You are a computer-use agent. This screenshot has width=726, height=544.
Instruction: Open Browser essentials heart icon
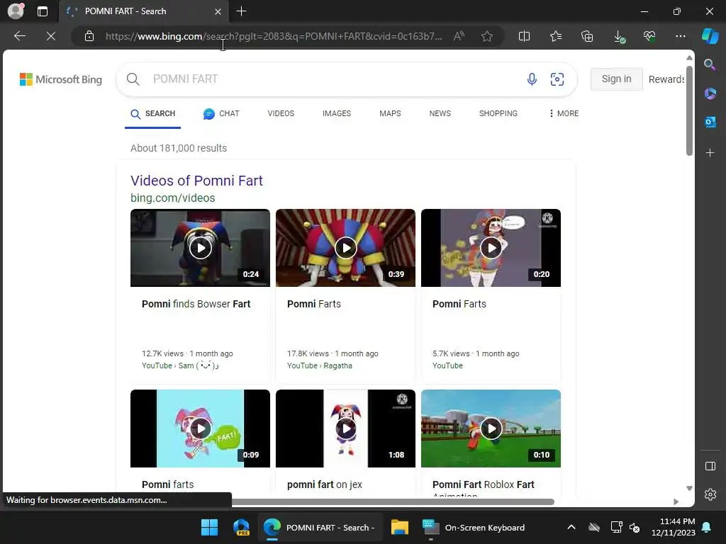click(649, 36)
